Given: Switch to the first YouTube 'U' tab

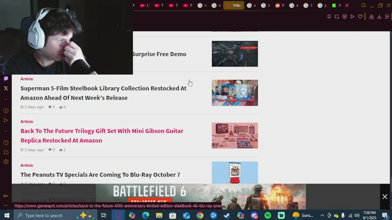Looking at the screenshot, I should (x=145, y=5).
